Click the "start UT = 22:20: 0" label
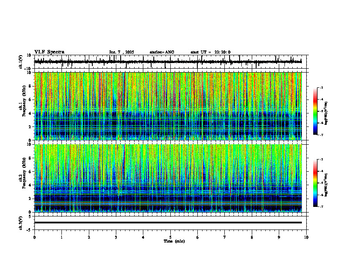The height and width of the screenshot is (266, 345). [210, 52]
